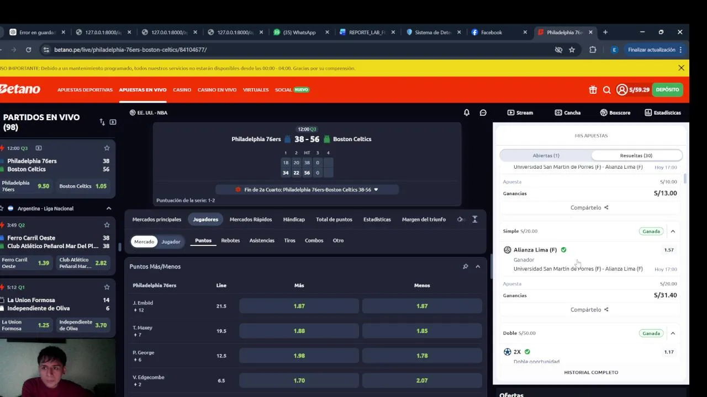Sort live matches icon
This screenshot has height=397, width=707.
(x=102, y=122)
